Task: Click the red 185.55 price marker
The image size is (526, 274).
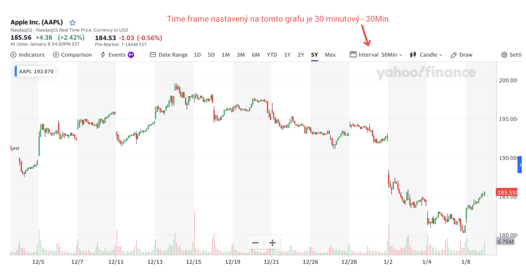Action: click(x=507, y=192)
